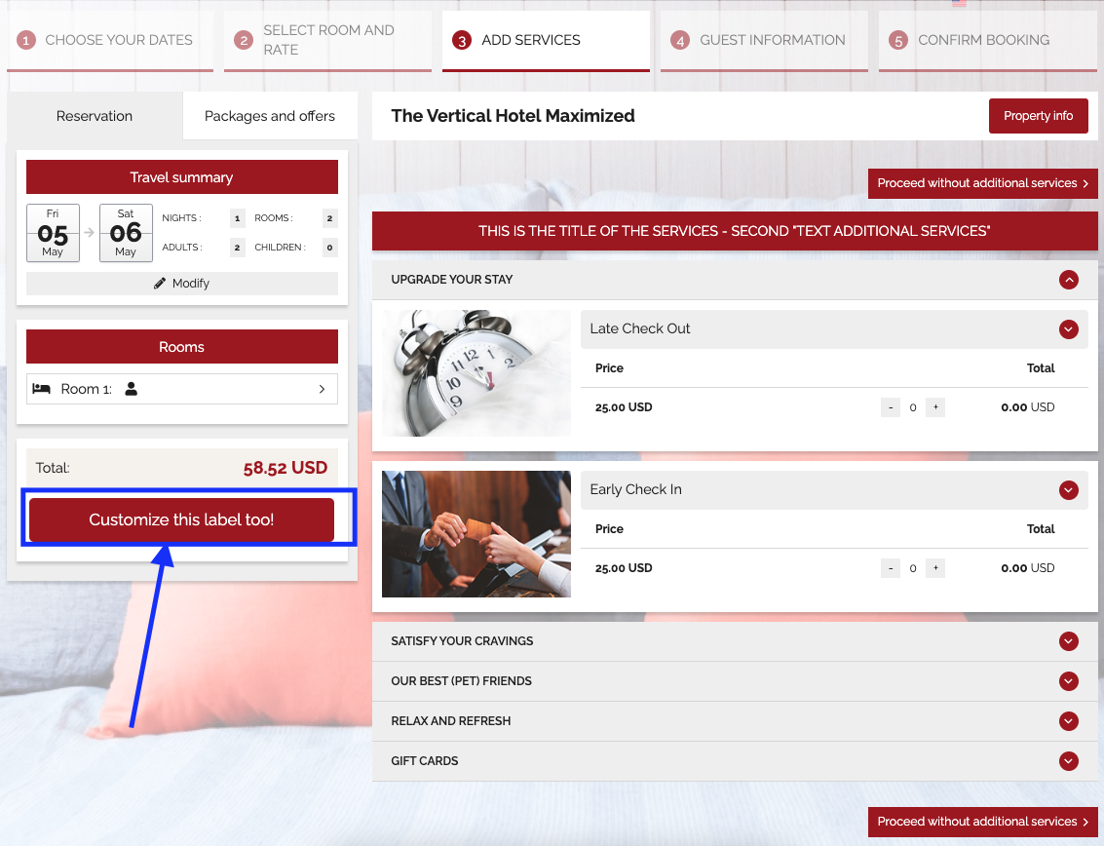Expand the Relax and Refresh section
Image resolution: width=1104 pixels, height=846 pixels.
click(x=735, y=721)
